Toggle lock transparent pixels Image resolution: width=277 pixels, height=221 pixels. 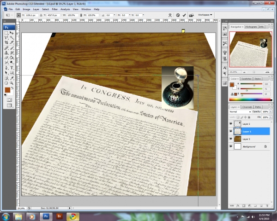tap(238, 117)
